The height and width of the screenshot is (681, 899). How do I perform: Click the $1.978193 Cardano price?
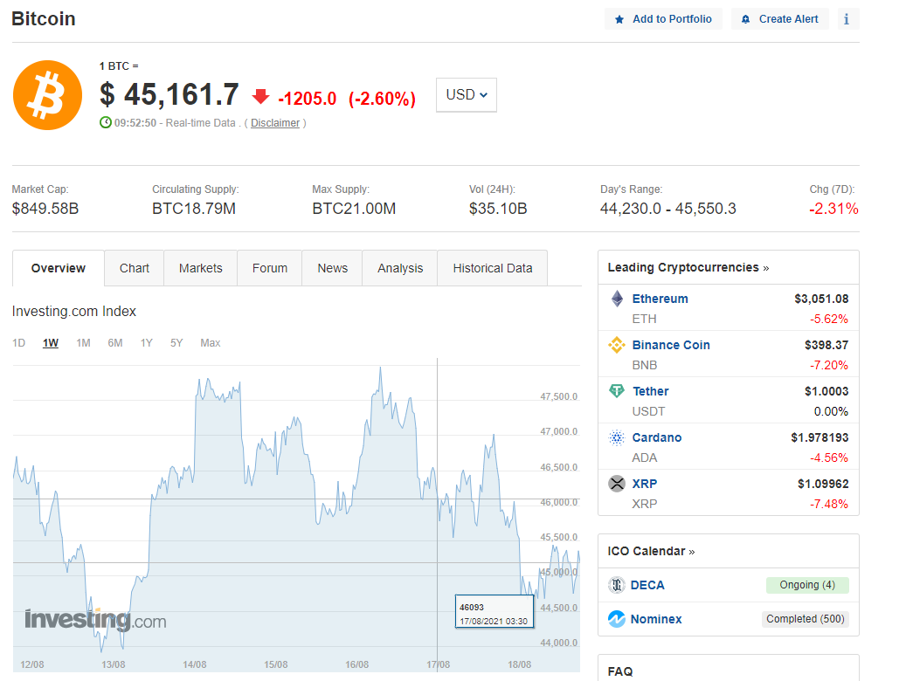(x=819, y=437)
